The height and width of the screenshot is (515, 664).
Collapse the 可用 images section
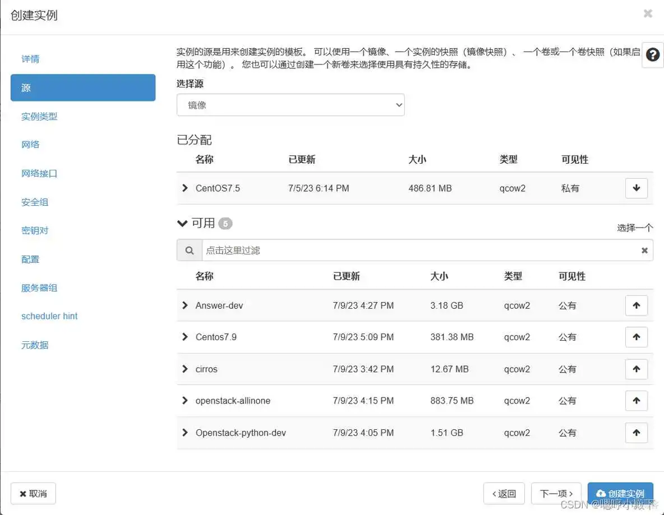pos(182,223)
